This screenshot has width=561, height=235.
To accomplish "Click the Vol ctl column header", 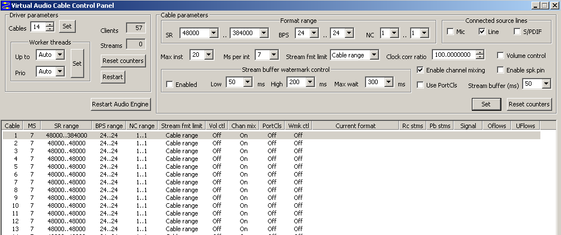I will pyautogui.click(x=217, y=125).
